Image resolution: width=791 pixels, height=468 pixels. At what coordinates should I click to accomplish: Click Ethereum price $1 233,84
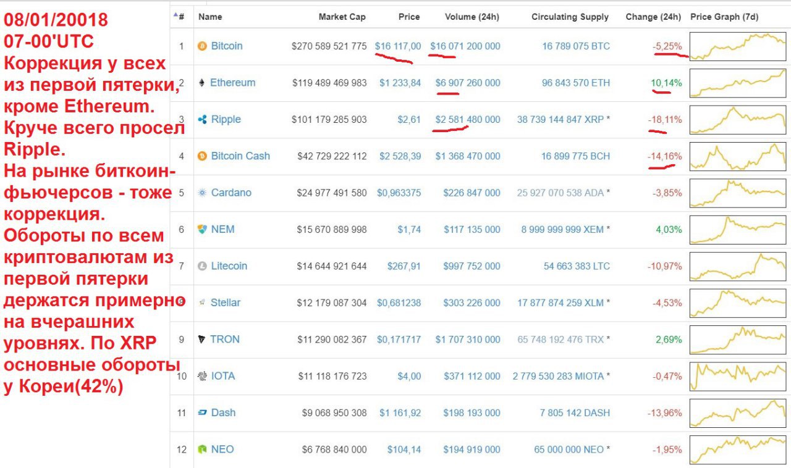[400, 83]
